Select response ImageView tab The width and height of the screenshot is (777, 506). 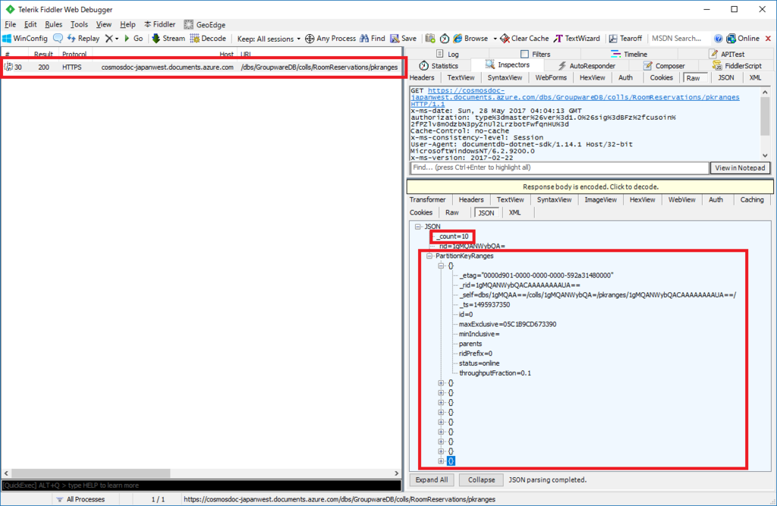(601, 200)
